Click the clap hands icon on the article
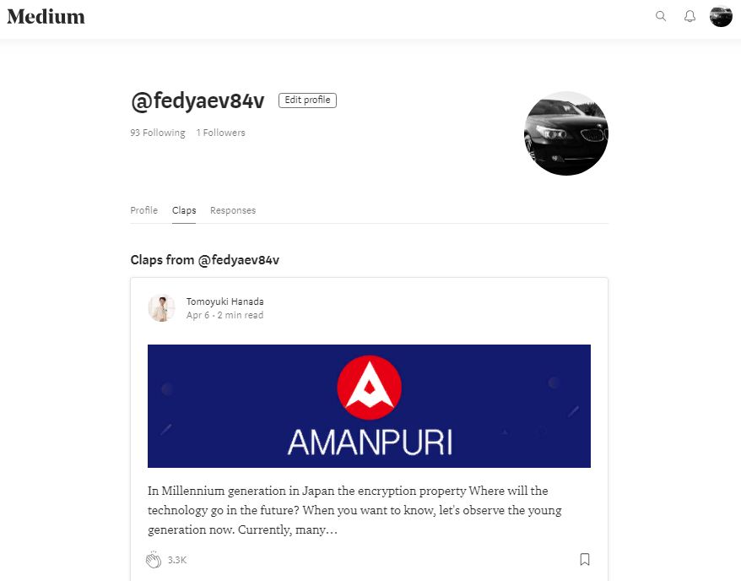The image size is (741, 581). tap(153, 559)
